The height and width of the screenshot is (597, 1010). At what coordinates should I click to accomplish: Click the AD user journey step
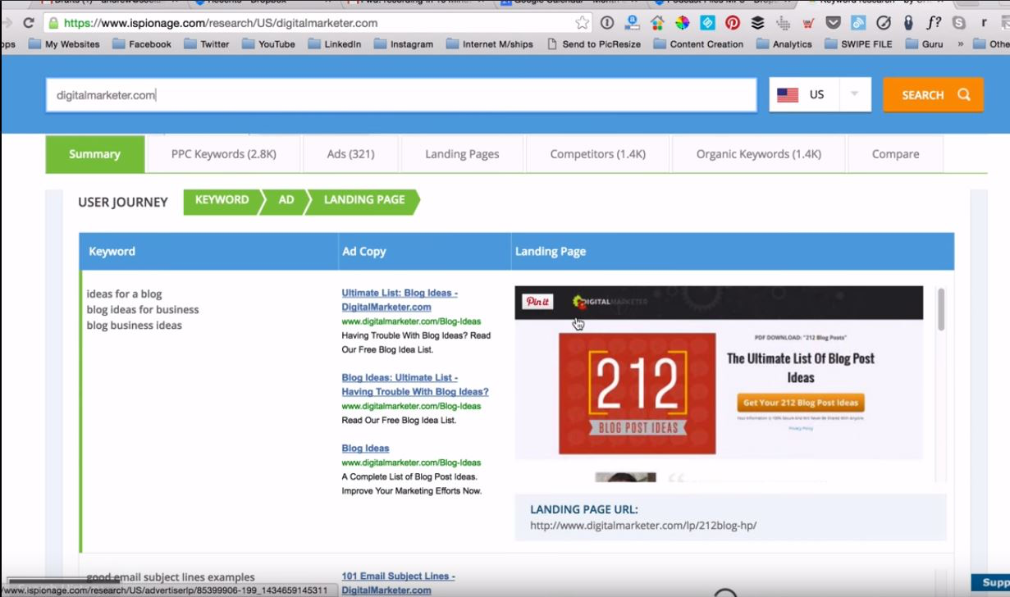(286, 201)
